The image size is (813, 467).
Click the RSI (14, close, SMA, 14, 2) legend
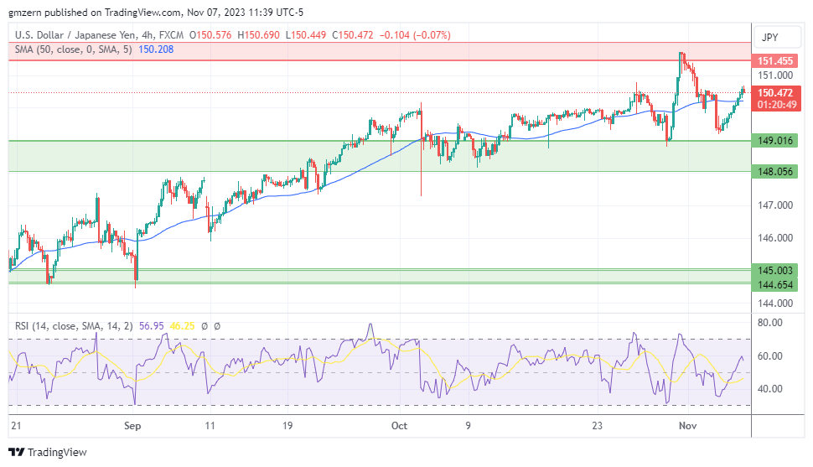pyautogui.click(x=74, y=326)
